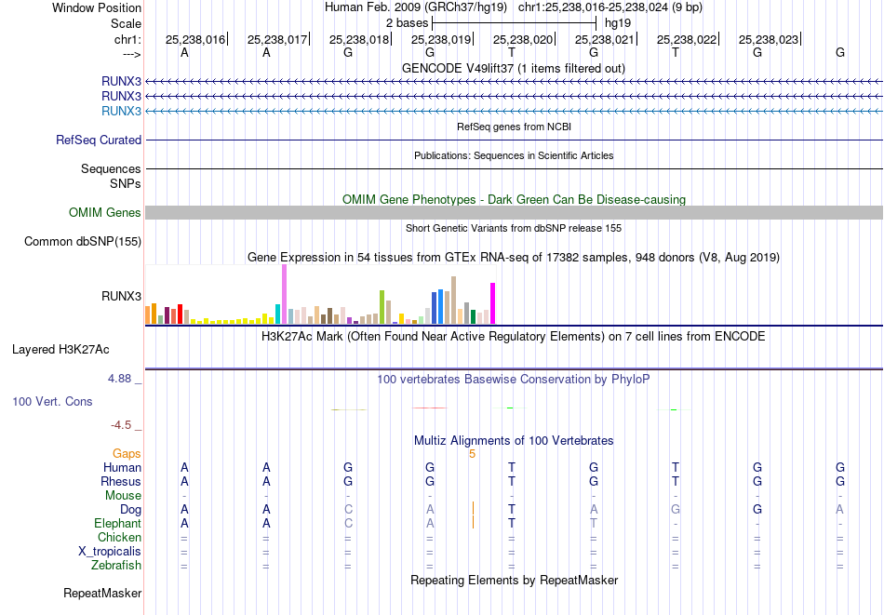Click the orange Gaps label

coord(127,453)
